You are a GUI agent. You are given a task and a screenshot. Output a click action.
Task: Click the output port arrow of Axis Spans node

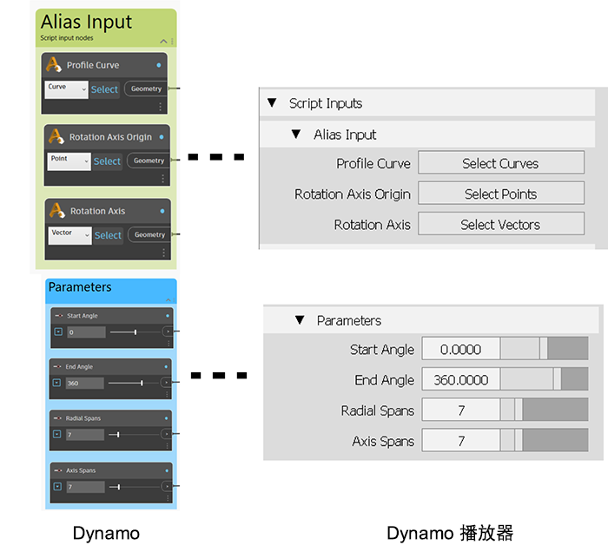coord(167,486)
